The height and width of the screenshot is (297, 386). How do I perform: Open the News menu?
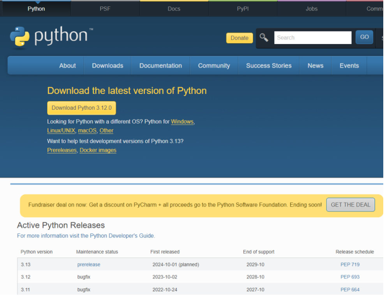(x=315, y=66)
